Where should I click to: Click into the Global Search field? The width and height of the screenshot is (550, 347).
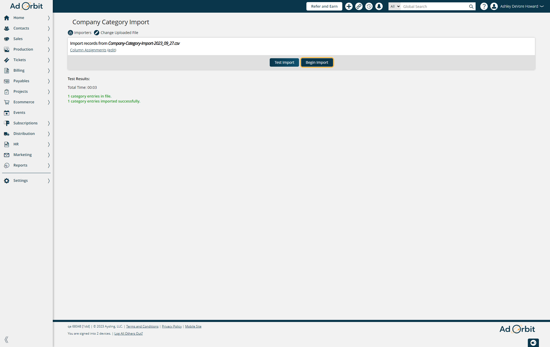[434, 7]
